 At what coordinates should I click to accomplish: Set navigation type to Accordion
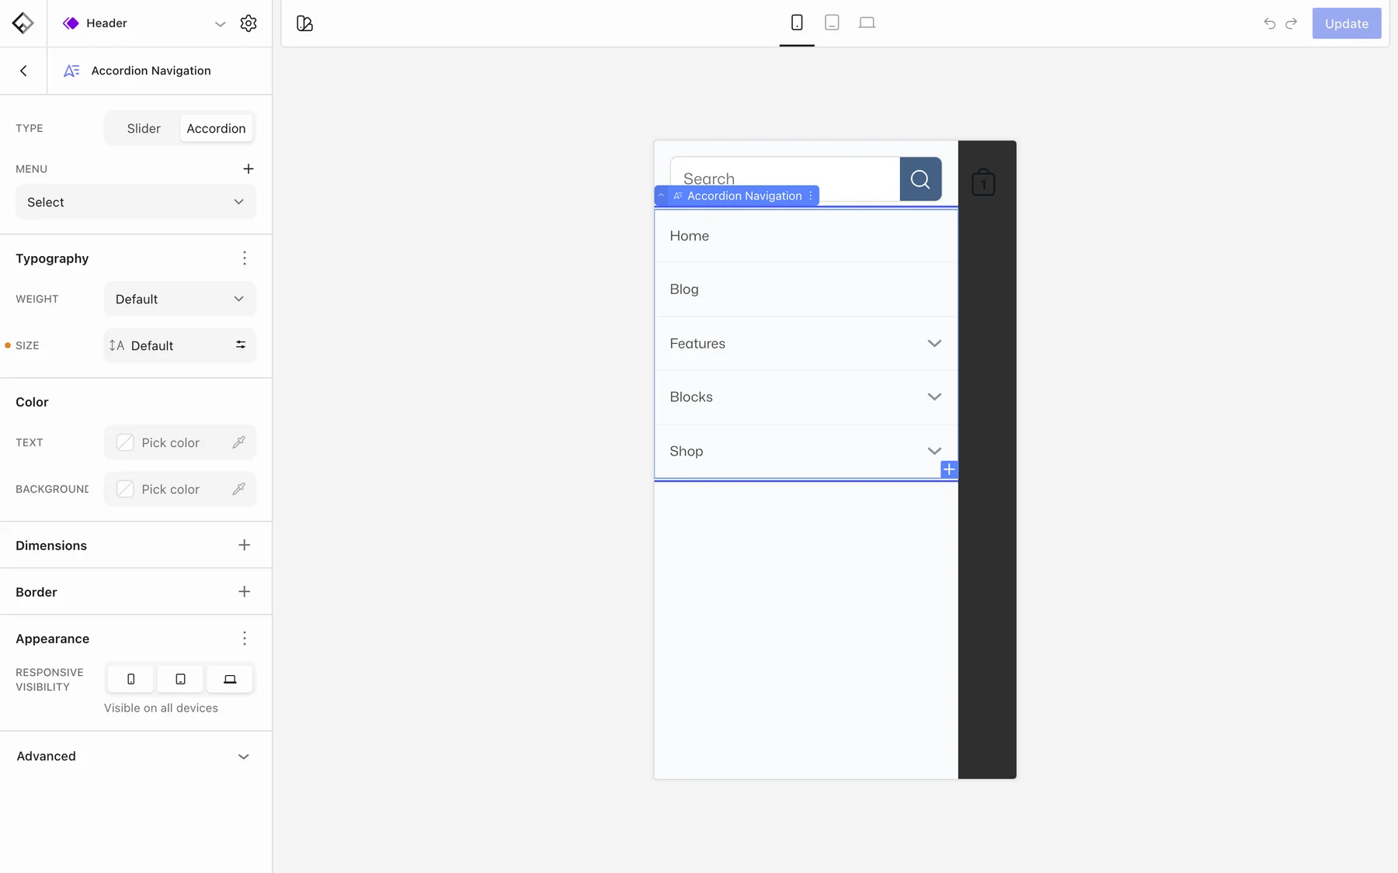pyautogui.click(x=216, y=128)
